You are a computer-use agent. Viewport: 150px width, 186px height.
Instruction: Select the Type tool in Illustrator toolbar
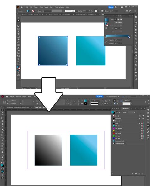18,34
